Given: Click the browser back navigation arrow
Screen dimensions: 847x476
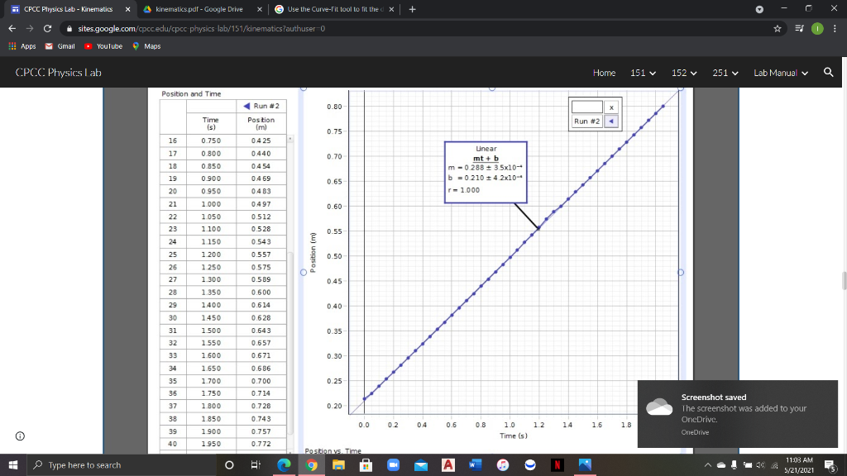Looking at the screenshot, I should 12,28.
